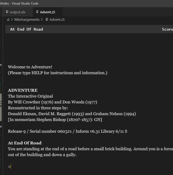This screenshot has width=173, height=175.
Task: Select the Advent.z5 editor tab
Action: point(47,12)
